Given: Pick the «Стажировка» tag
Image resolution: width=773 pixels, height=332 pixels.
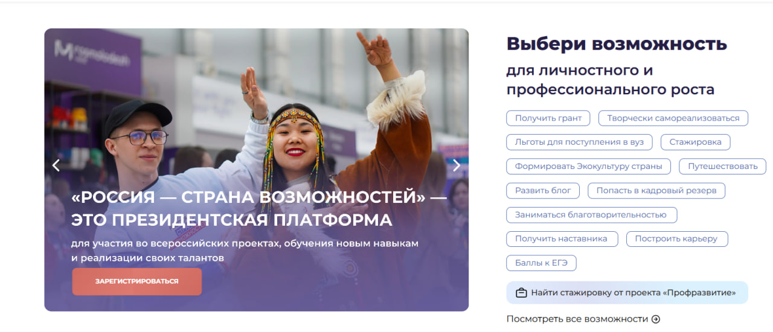Looking at the screenshot, I should click(696, 142).
